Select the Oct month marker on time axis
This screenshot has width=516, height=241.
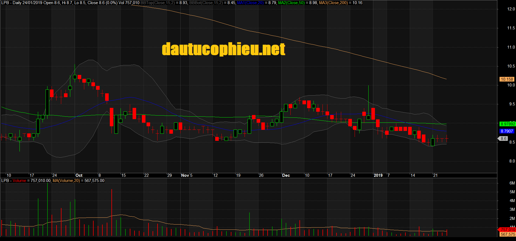click(x=79, y=175)
